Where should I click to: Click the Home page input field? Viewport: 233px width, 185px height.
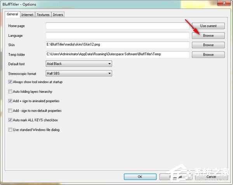tap(118, 26)
